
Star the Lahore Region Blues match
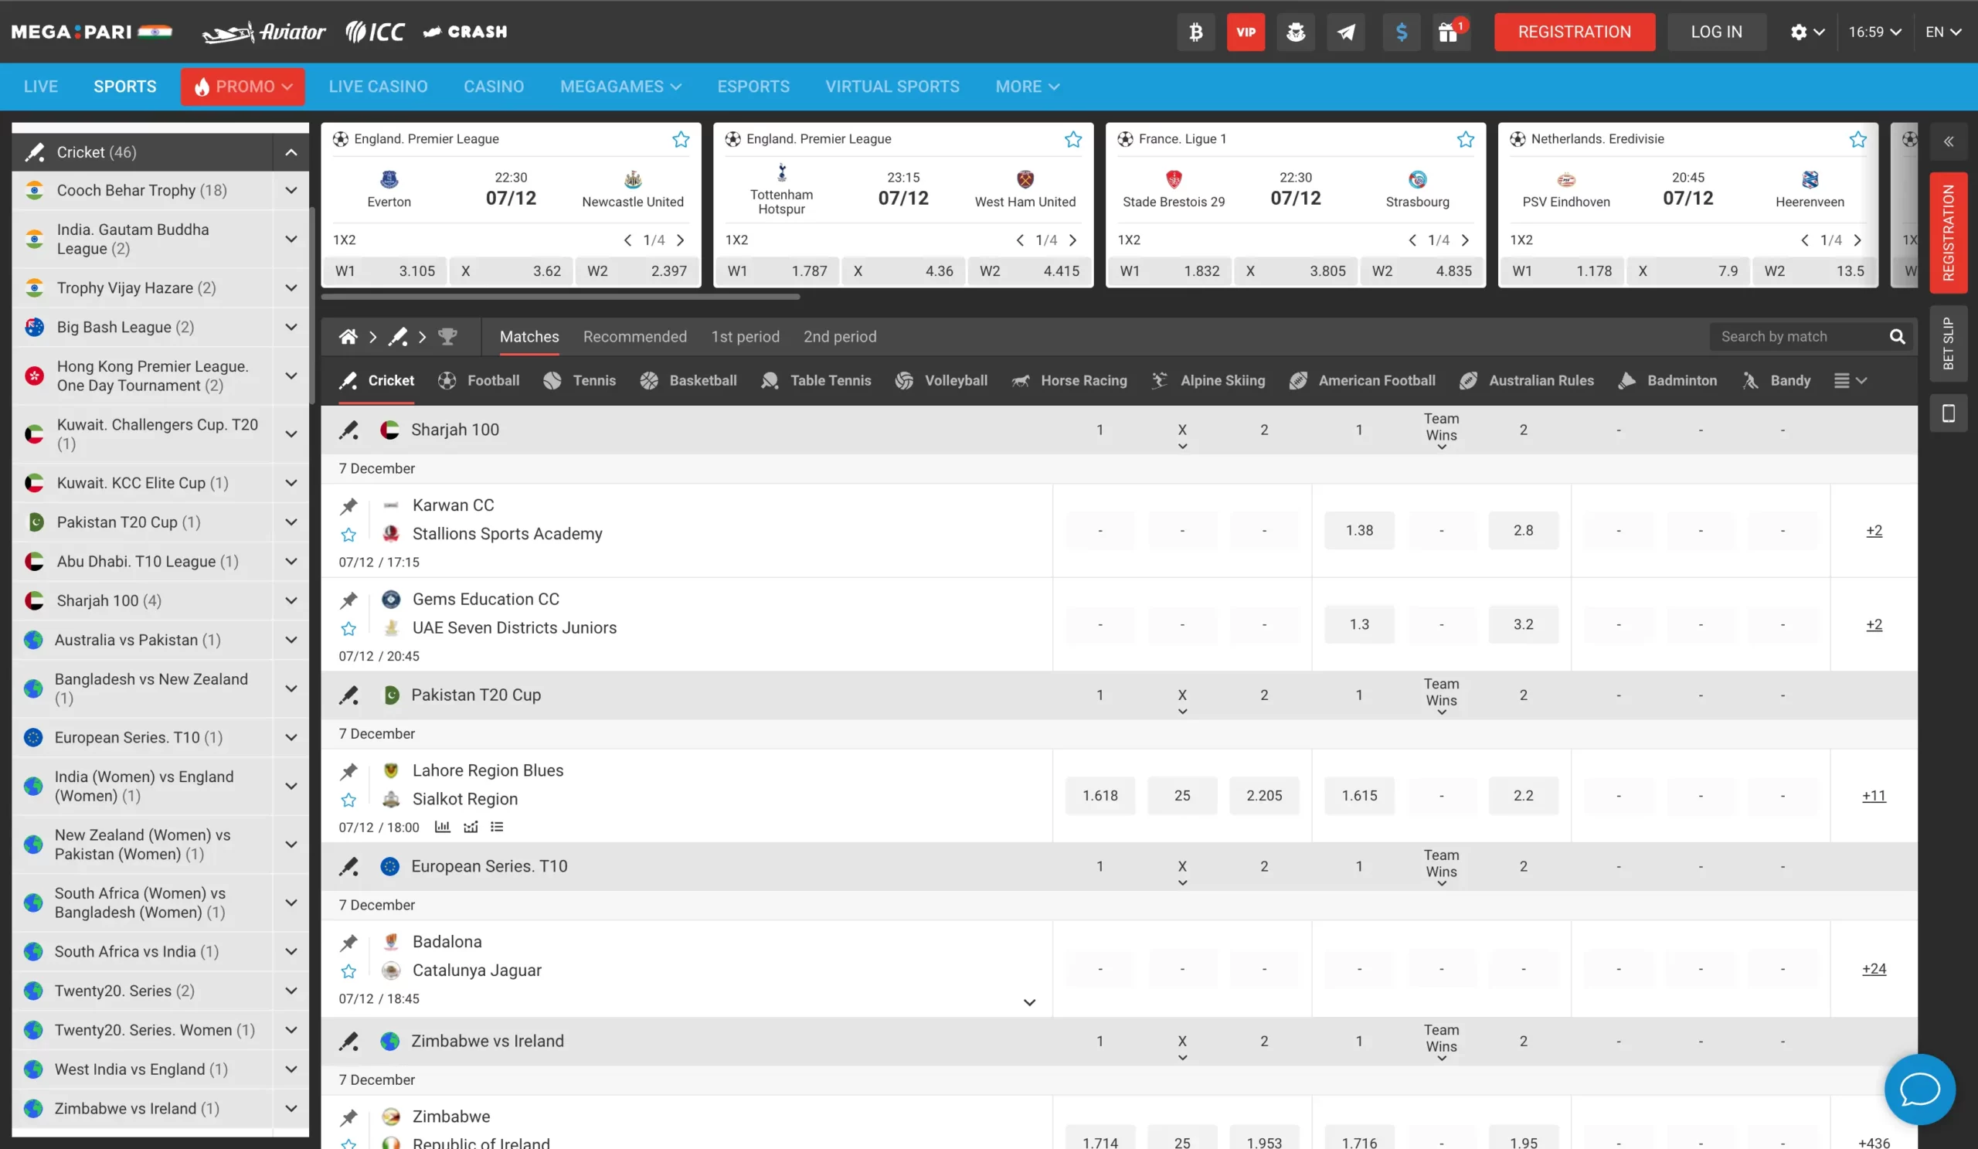pos(348,801)
